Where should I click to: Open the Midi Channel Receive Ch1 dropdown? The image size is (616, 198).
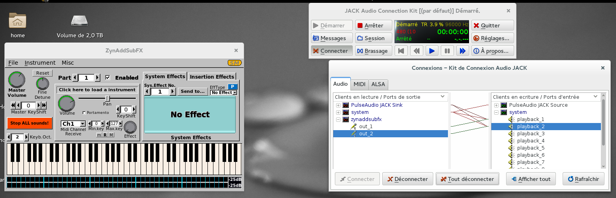coord(73,124)
